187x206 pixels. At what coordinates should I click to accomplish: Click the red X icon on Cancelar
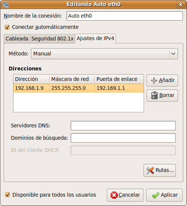pyautogui.click(x=114, y=195)
